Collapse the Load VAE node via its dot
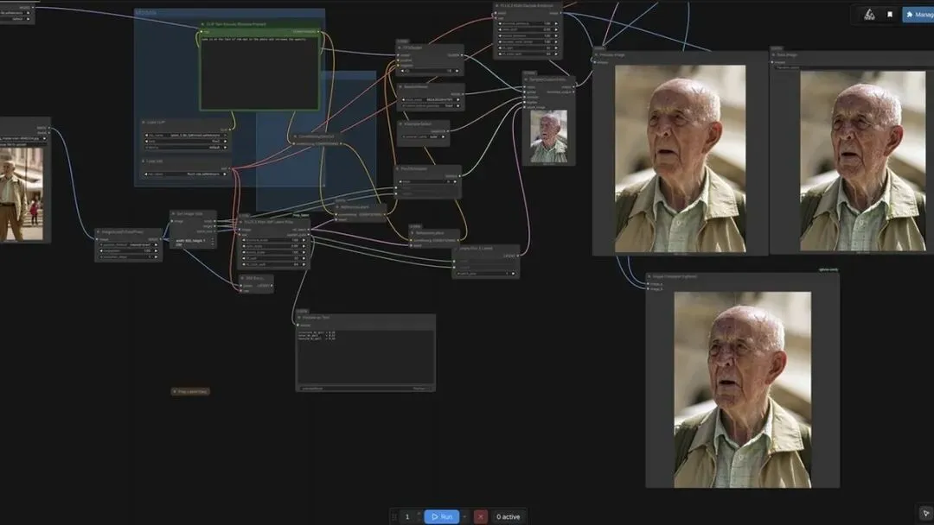This screenshot has height=525, width=934. (144, 161)
